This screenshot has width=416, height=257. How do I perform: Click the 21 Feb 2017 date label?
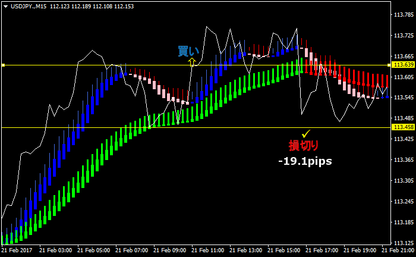tap(17, 250)
